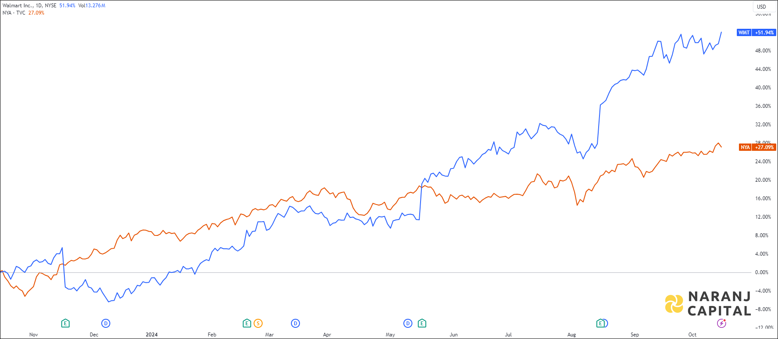Click the Sep label on time axis
This screenshot has width=778, height=339.
point(635,335)
